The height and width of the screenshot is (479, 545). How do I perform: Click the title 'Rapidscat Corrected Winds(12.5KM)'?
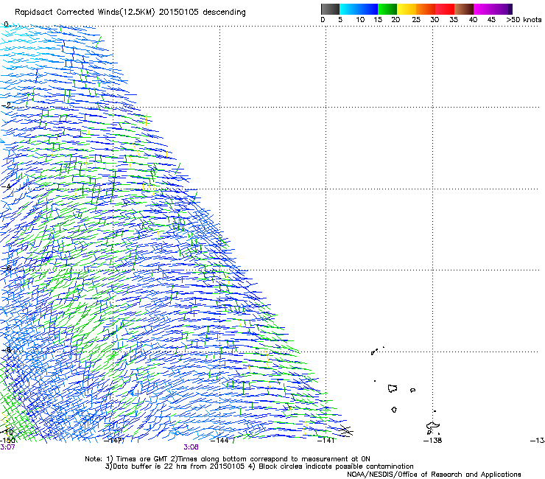coord(85,13)
